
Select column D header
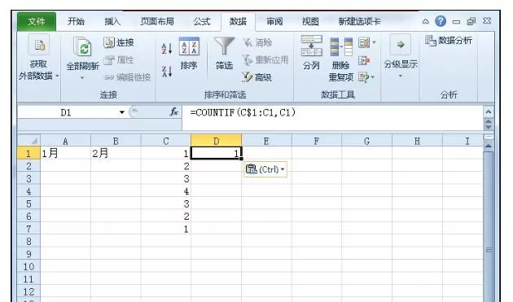pyautogui.click(x=217, y=141)
